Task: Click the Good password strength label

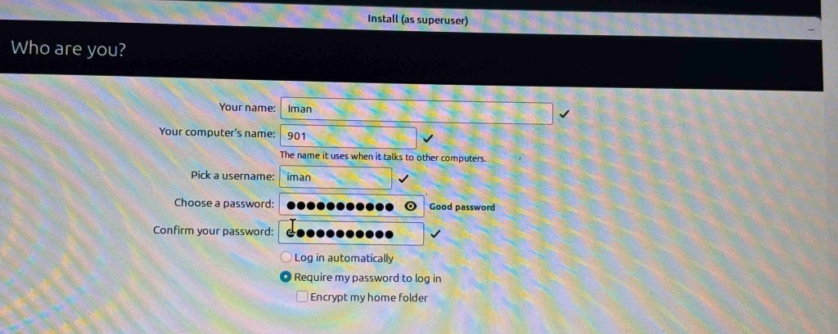Action: [x=462, y=207]
